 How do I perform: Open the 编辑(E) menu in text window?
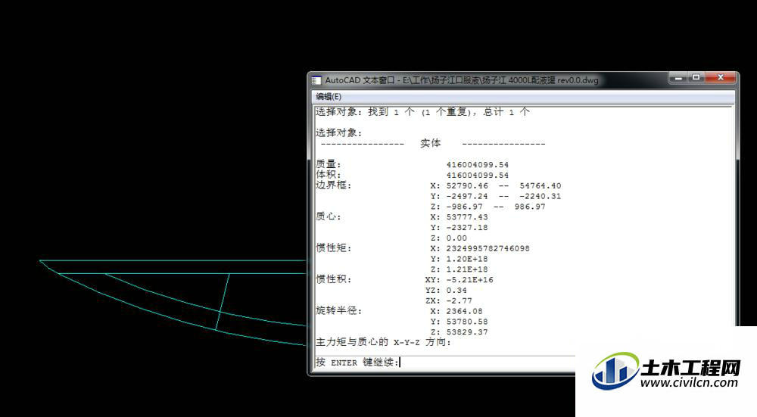pyautogui.click(x=329, y=97)
